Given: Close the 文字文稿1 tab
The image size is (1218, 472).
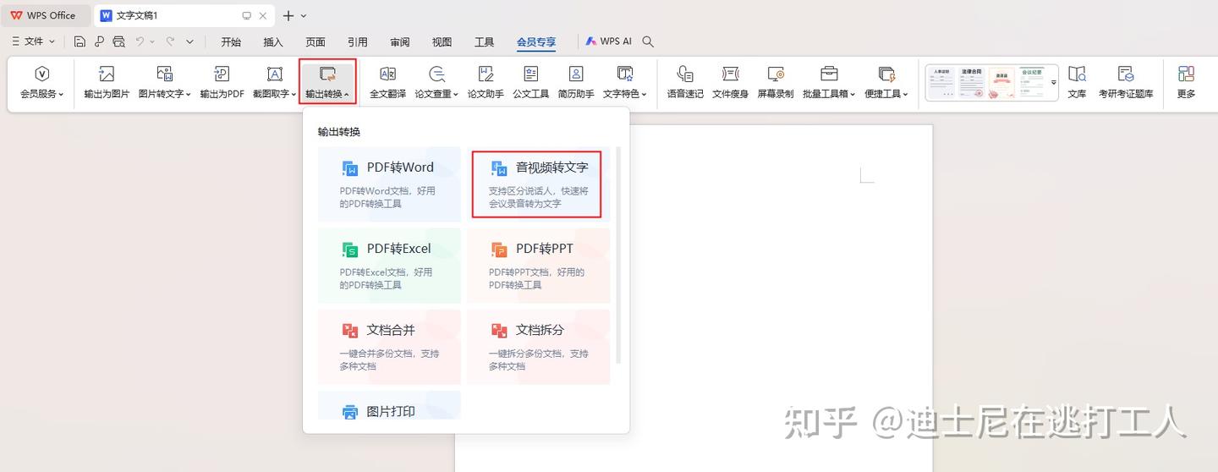Looking at the screenshot, I should (264, 15).
